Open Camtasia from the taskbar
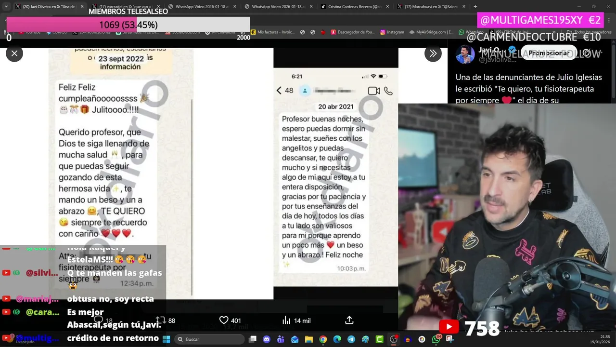The height and width of the screenshot is (347, 616). (379, 339)
